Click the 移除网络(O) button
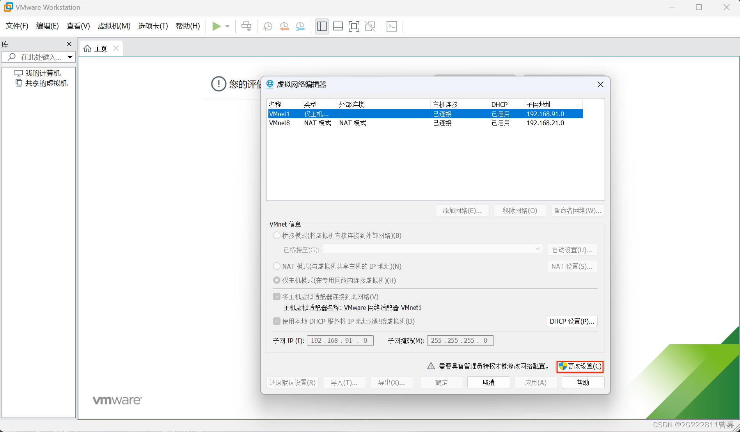The image size is (740, 432). pos(520,211)
